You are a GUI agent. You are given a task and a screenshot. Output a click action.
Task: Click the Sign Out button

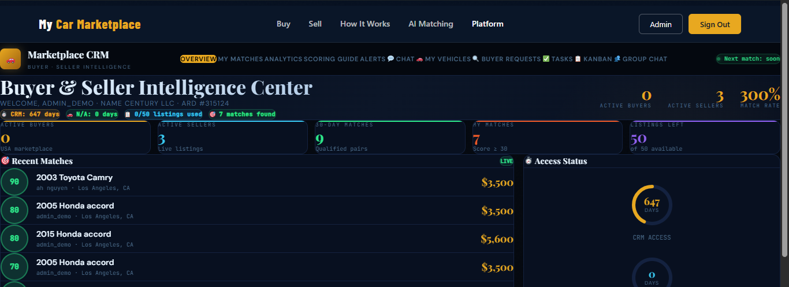coord(714,24)
